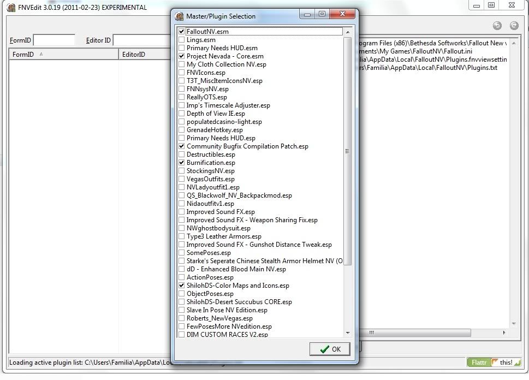Screen dimensions: 529x380
Task: Check Lings.esm
Action: coord(181,40)
